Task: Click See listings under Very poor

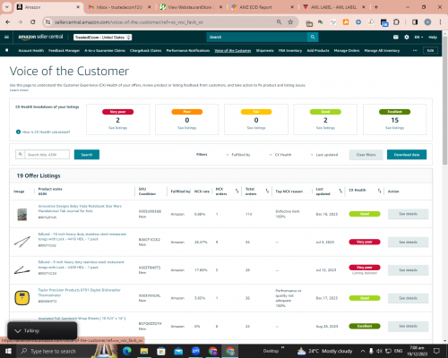Action: (x=117, y=128)
